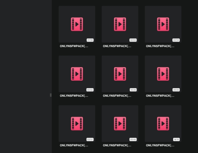Open the video file icon with duration 00:54
198x153 pixels.
163,24
